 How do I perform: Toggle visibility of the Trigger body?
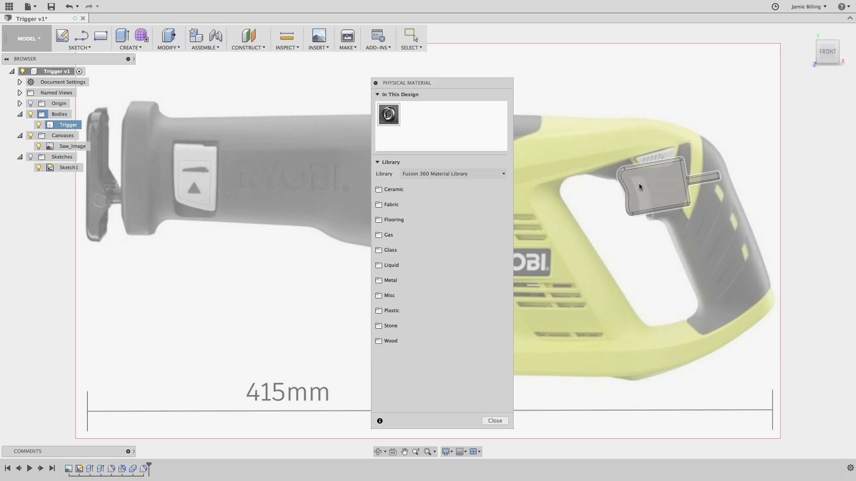tap(38, 125)
